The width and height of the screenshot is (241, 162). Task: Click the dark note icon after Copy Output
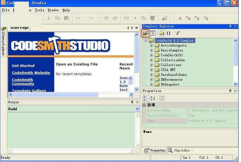click(153, 18)
